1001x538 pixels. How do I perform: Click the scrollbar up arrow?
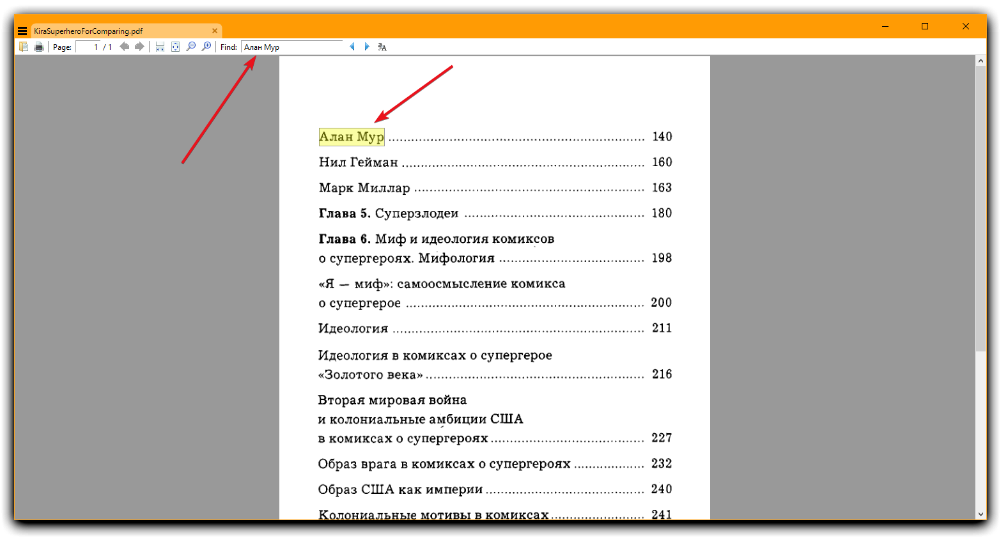coord(981,60)
